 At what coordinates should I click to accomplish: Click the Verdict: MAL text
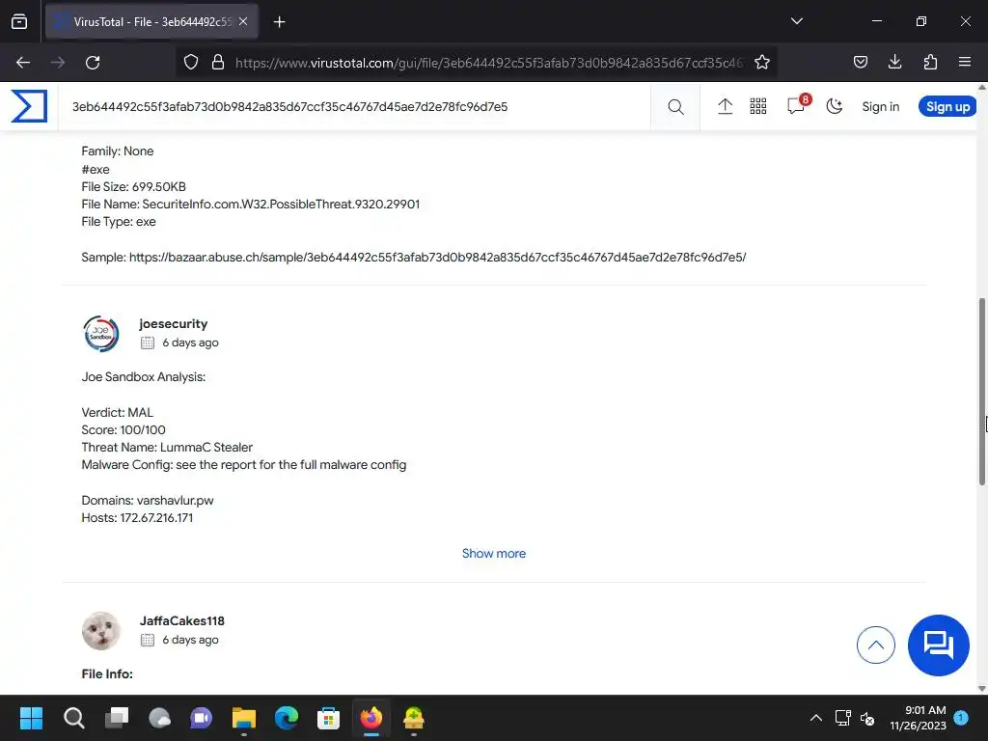117,413
